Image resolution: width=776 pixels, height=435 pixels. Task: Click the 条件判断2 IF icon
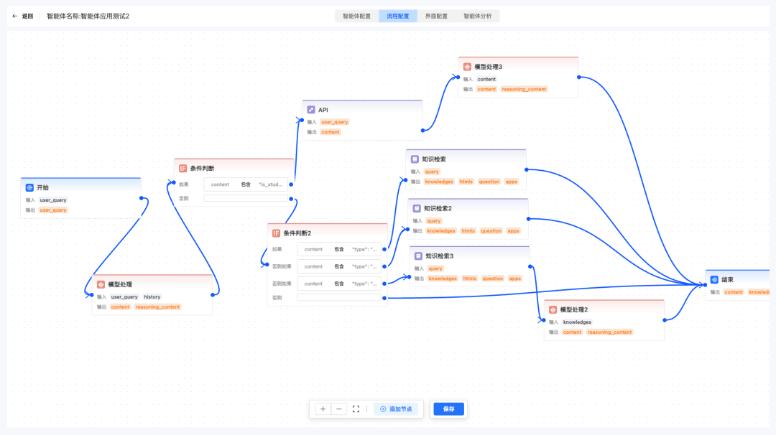tap(276, 233)
